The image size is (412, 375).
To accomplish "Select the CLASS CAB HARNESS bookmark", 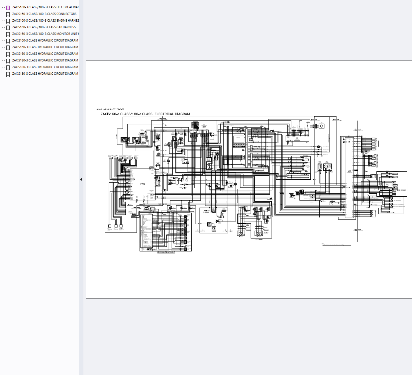I will pos(44,27).
